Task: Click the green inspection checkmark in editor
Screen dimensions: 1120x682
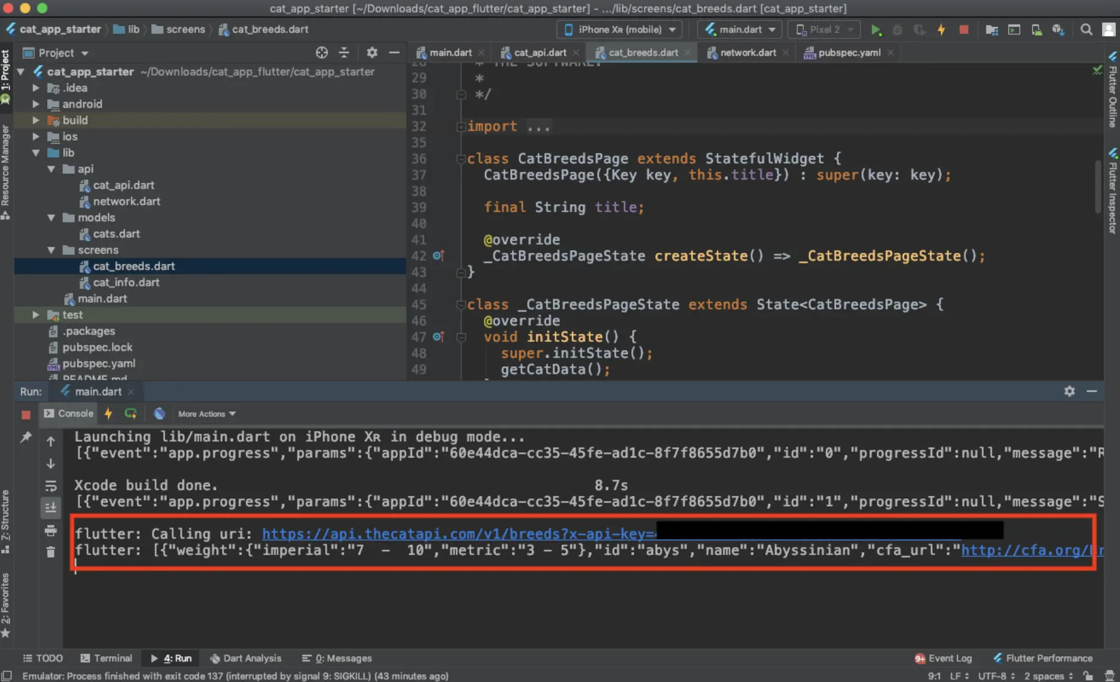Action: click(x=1097, y=70)
